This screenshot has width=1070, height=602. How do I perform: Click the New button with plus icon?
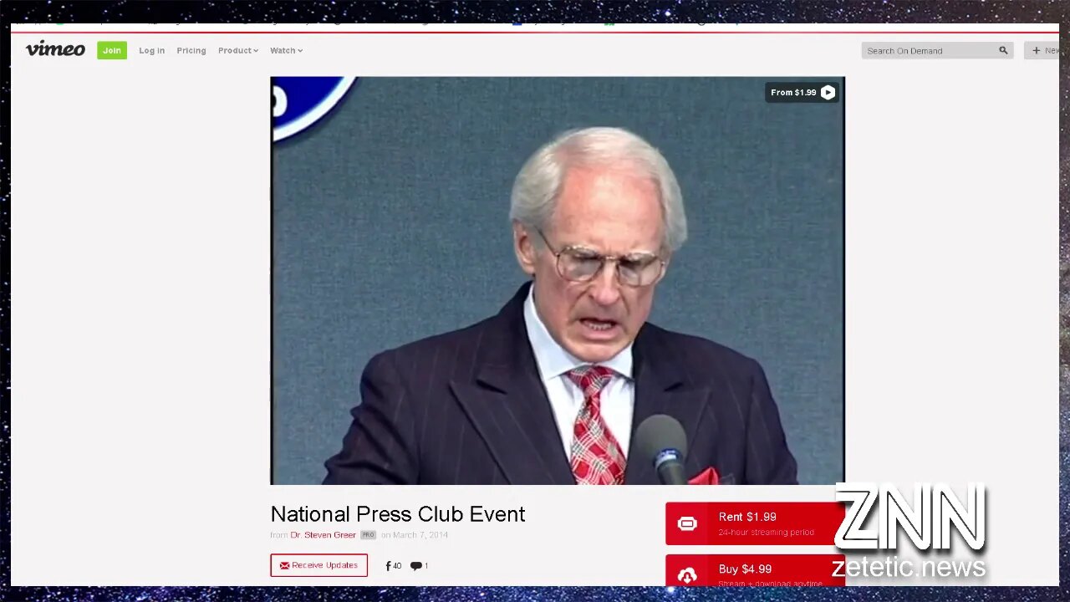pos(1043,50)
